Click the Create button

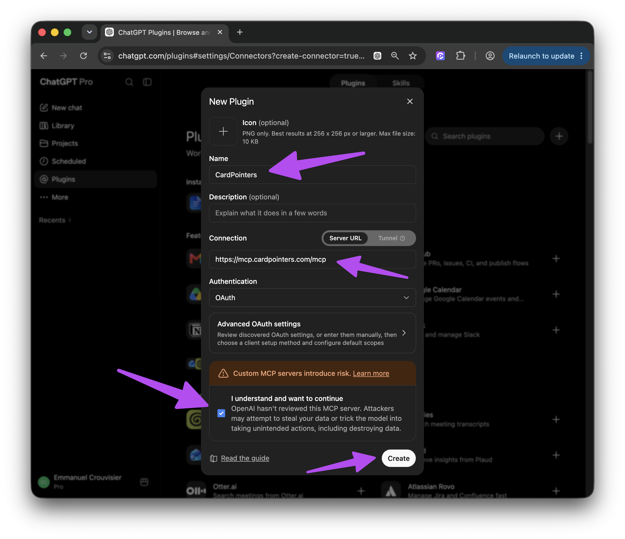pyautogui.click(x=398, y=458)
